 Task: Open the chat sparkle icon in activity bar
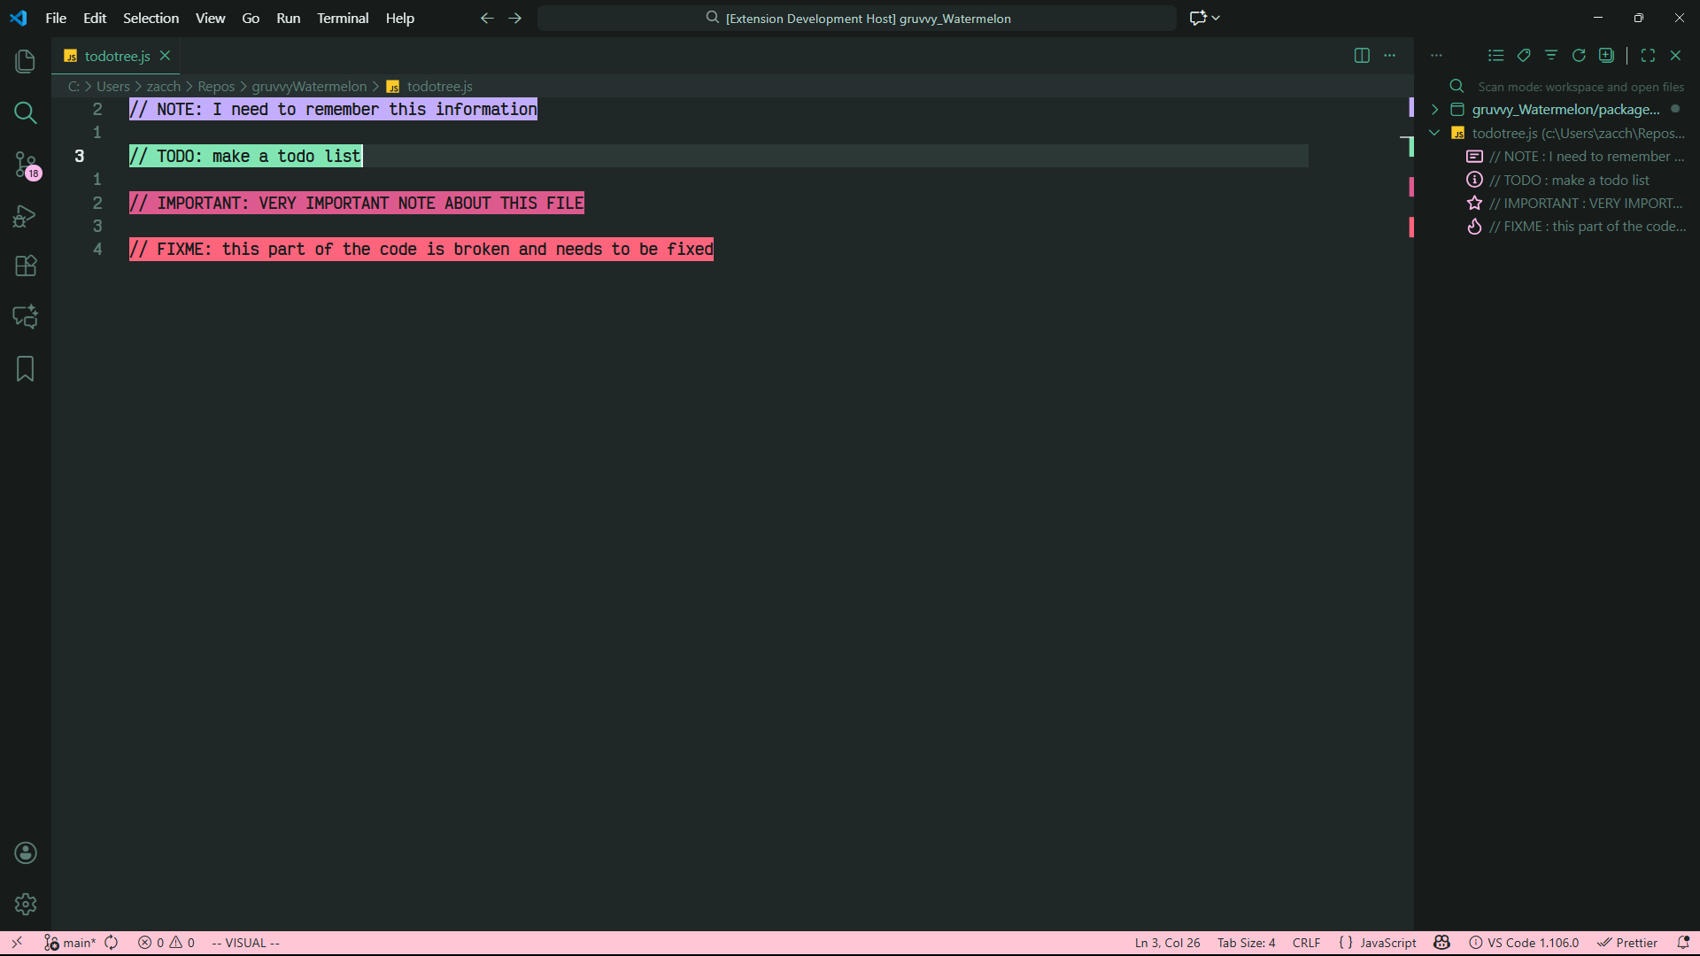(x=25, y=317)
